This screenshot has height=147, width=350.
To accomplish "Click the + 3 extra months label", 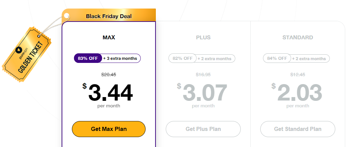I will click(120, 58).
